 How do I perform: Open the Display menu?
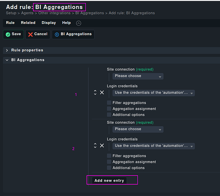49,23
